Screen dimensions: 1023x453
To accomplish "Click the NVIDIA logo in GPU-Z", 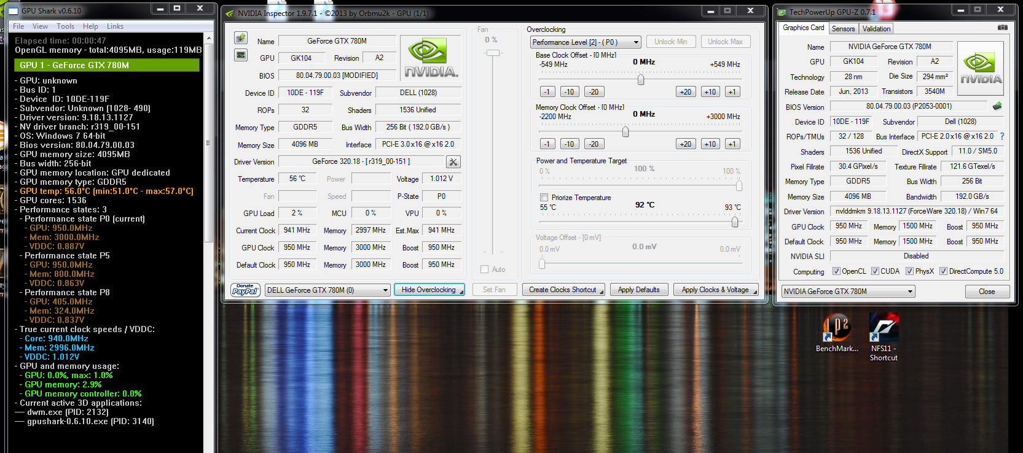I will [x=981, y=68].
